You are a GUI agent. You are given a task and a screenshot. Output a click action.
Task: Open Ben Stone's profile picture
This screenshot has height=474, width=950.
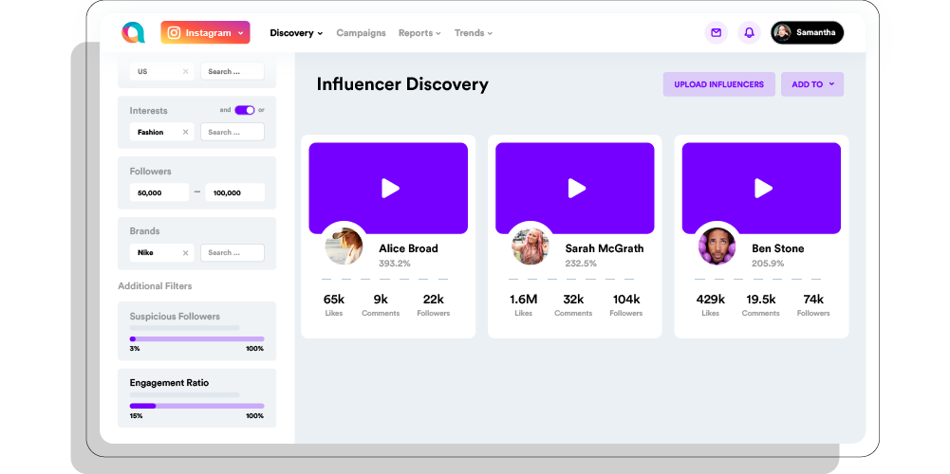pos(717,246)
